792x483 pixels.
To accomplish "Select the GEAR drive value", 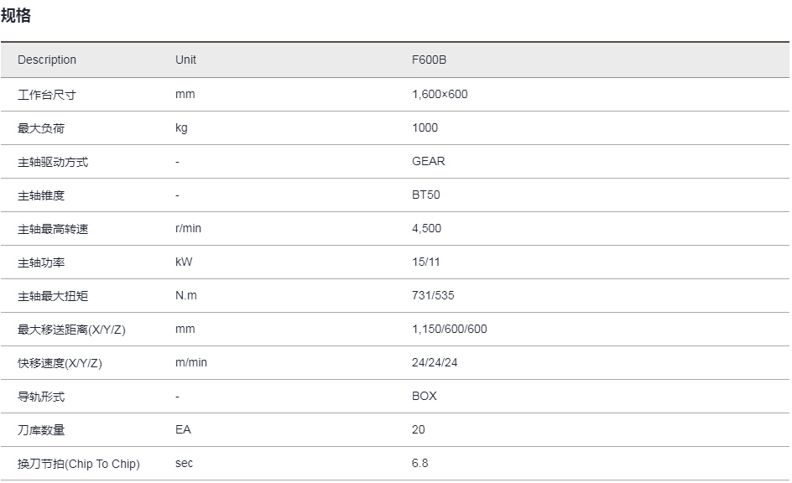I will (429, 161).
